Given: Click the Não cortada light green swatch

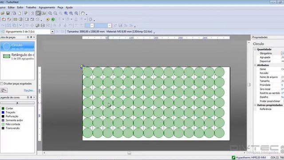Looking at the screenshot, I should (3, 124).
